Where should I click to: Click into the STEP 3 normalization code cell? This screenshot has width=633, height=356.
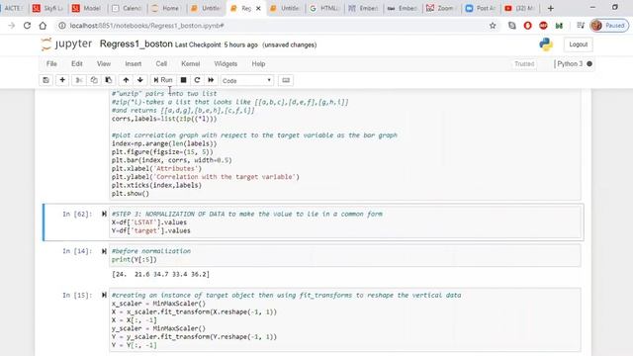[345, 222]
